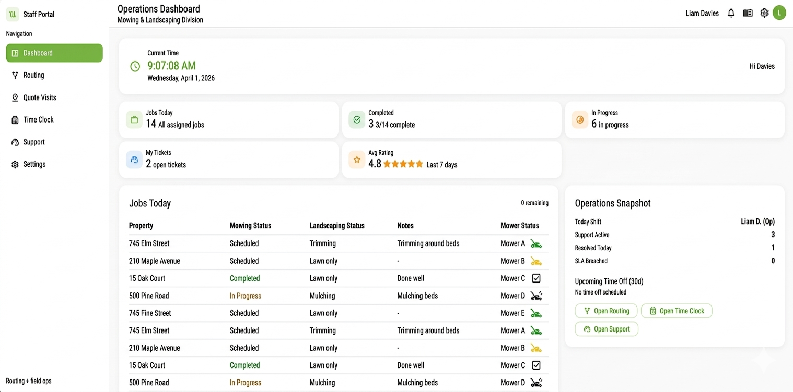Toggle the lower Mower C checkbox
Screen dimensions: 793x392
(536, 365)
